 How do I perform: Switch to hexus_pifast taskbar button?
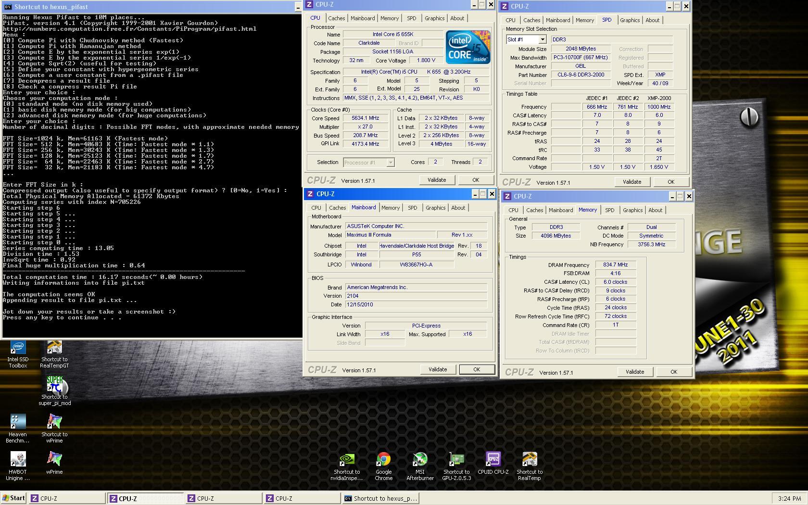point(380,498)
